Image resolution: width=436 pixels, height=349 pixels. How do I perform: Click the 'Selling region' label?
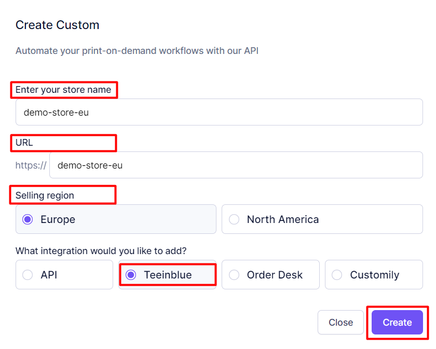(45, 196)
